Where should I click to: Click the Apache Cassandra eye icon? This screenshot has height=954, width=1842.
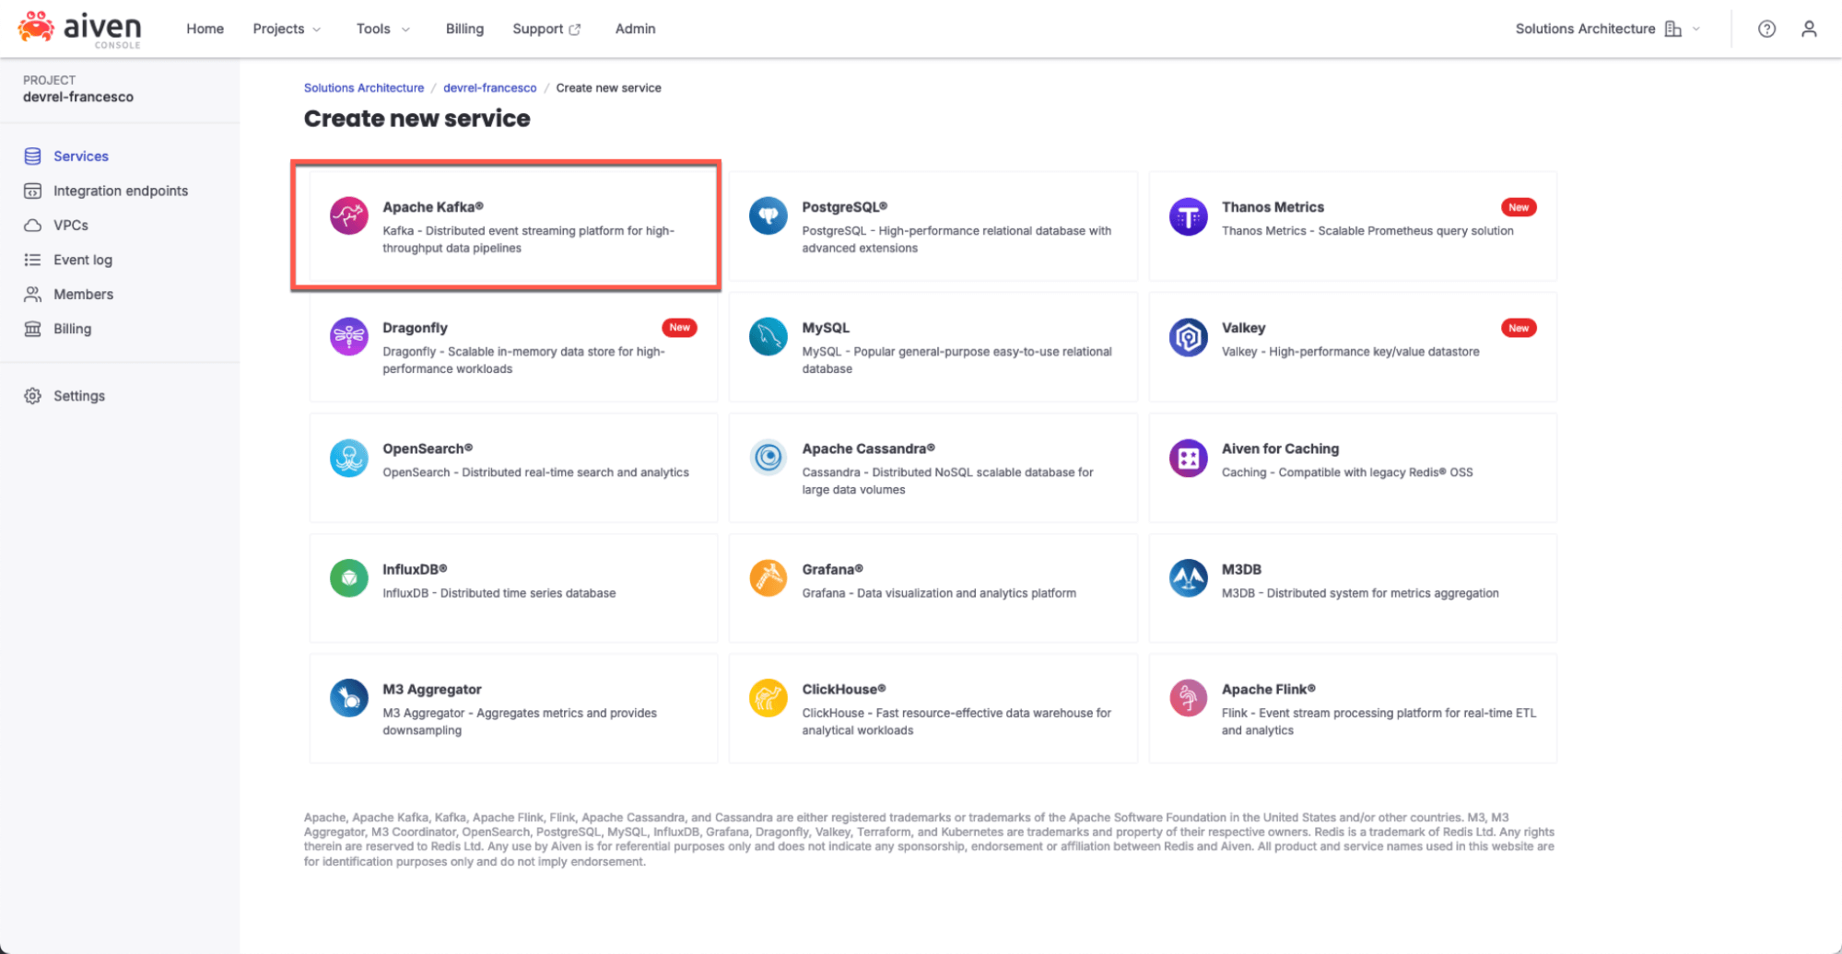pyautogui.click(x=768, y=458)
